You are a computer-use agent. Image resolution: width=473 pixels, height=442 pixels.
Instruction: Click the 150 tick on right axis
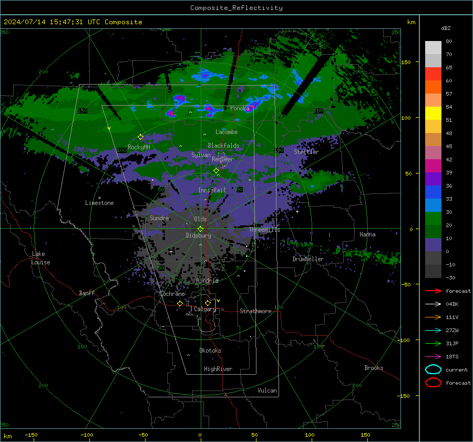(x=406, y=62)
